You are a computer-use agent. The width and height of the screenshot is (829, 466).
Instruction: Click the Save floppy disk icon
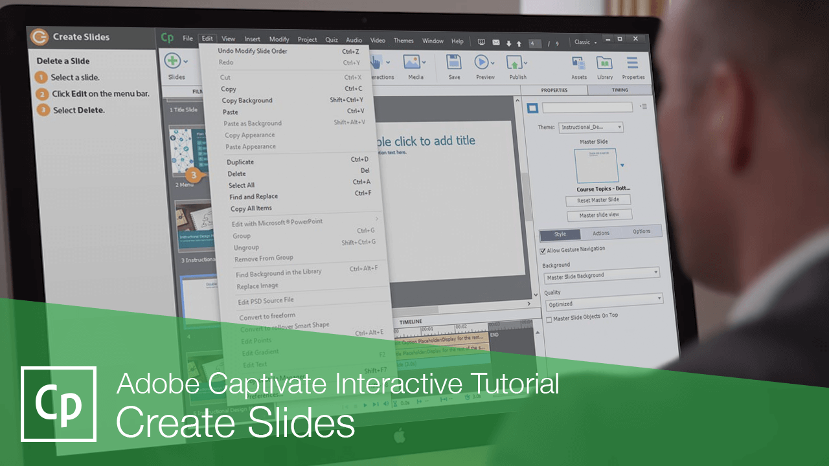[454, 62]
